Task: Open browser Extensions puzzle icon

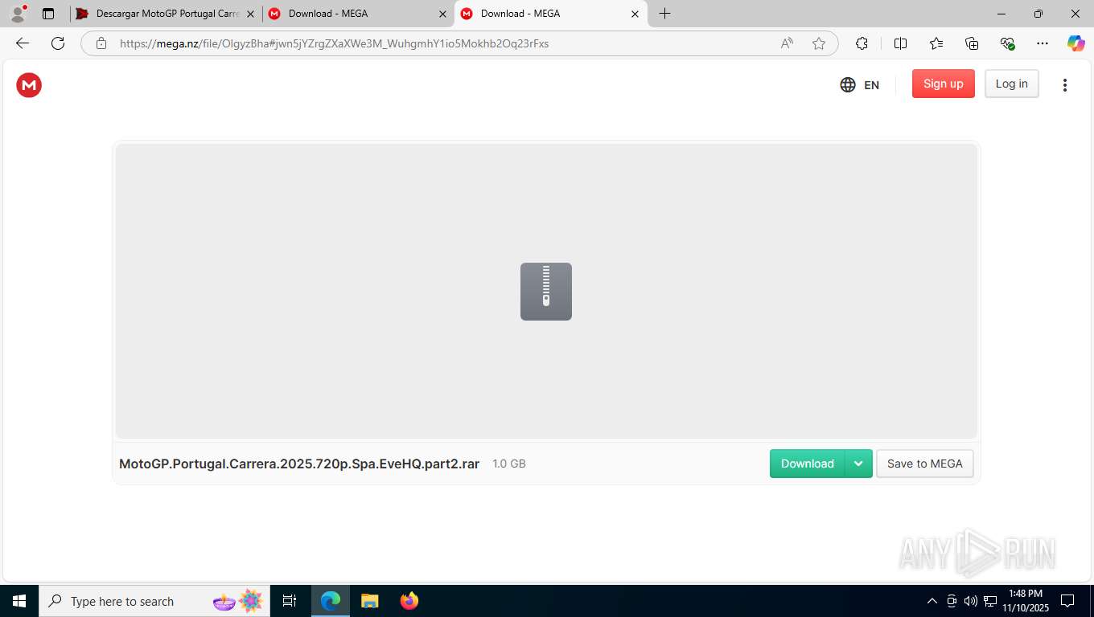Action: [862, 43]
